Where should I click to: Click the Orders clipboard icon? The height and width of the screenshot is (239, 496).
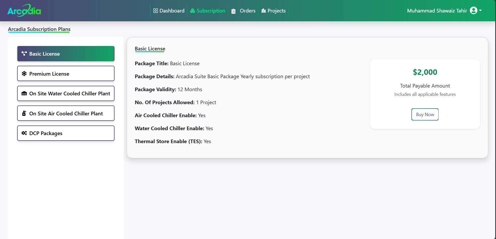(x=233, y=11)
